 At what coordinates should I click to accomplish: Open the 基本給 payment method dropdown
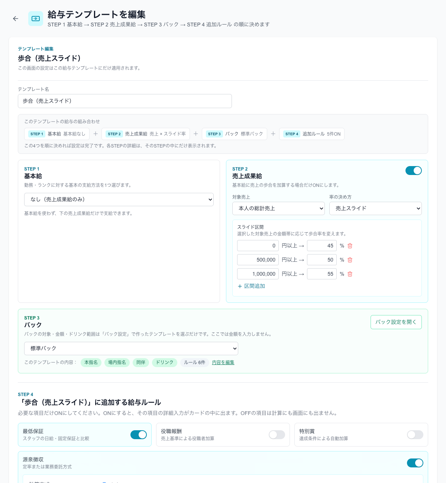(119, 200)
